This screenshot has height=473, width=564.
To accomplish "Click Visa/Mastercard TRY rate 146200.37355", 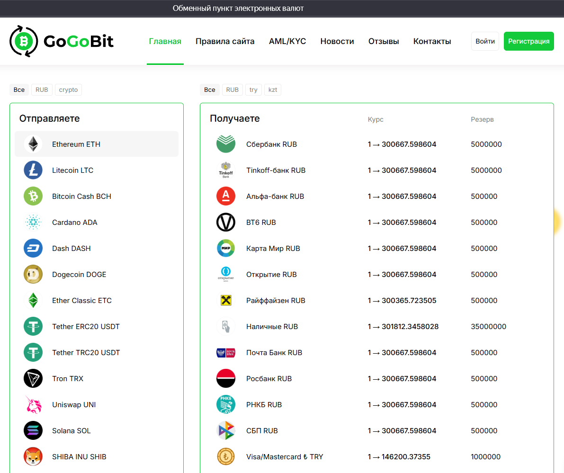I will click(399, 457).
